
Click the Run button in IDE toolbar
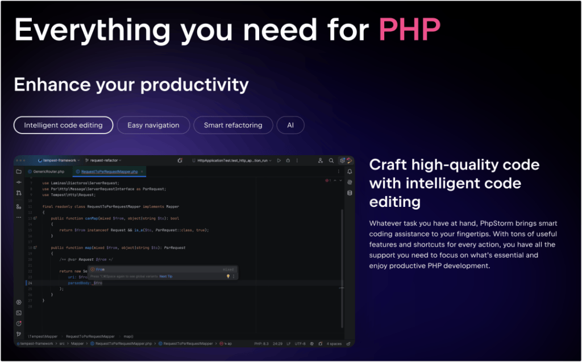coord(278,161)
